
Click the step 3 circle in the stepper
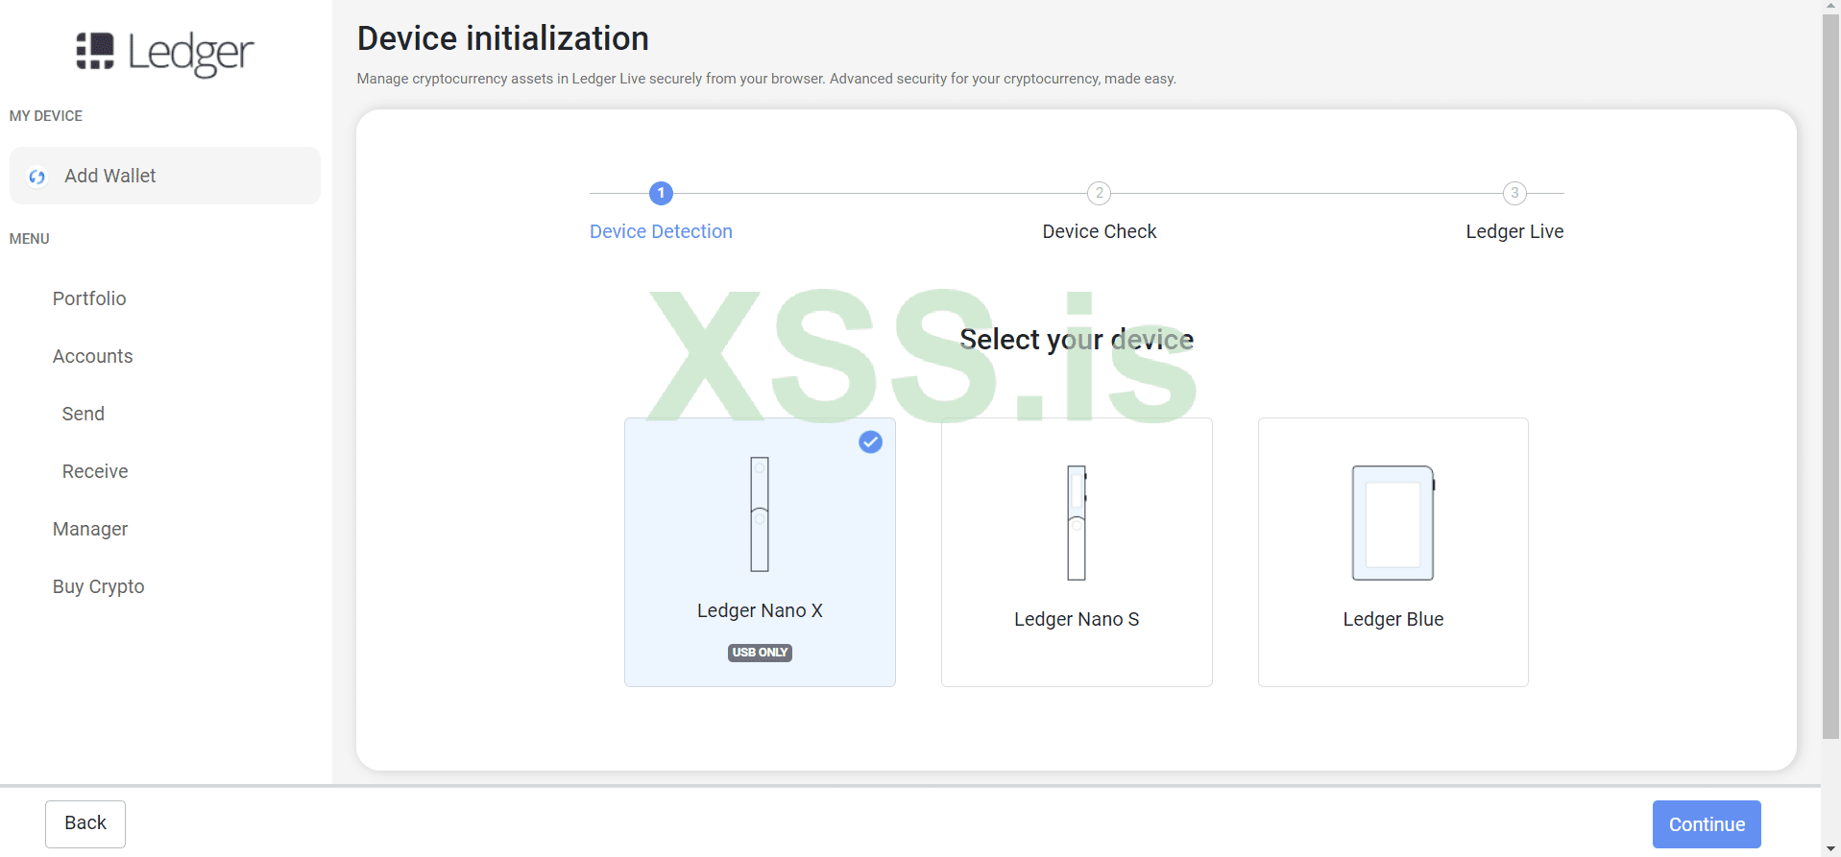click(x=1514, y=193)
